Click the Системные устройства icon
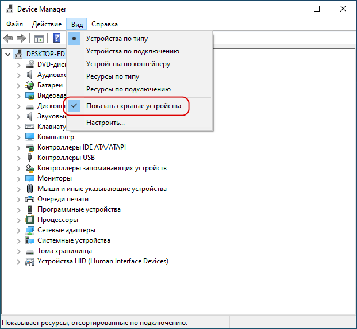Viewport: 357px width, 329px height. (30, 240)
